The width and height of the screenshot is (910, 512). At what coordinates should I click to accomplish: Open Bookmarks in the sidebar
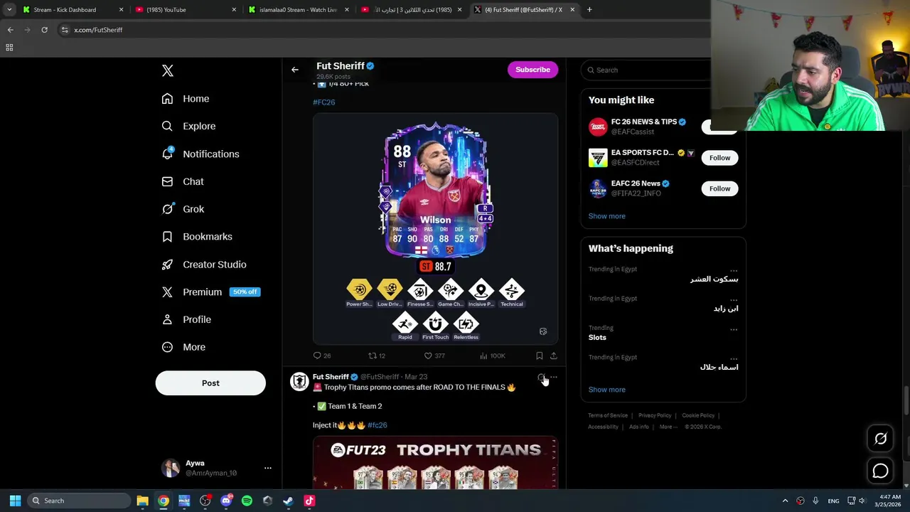pyautogui.click(x=197, y=237)
